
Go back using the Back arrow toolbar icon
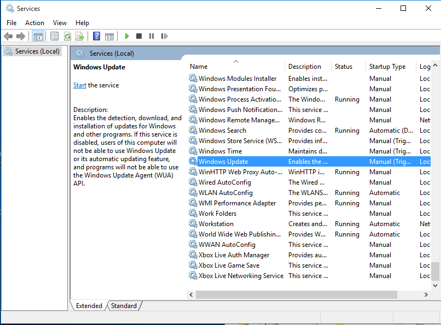point(8,36)
